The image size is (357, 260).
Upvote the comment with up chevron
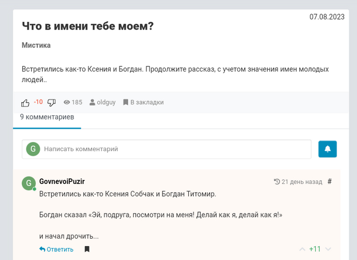click(302, 249)
